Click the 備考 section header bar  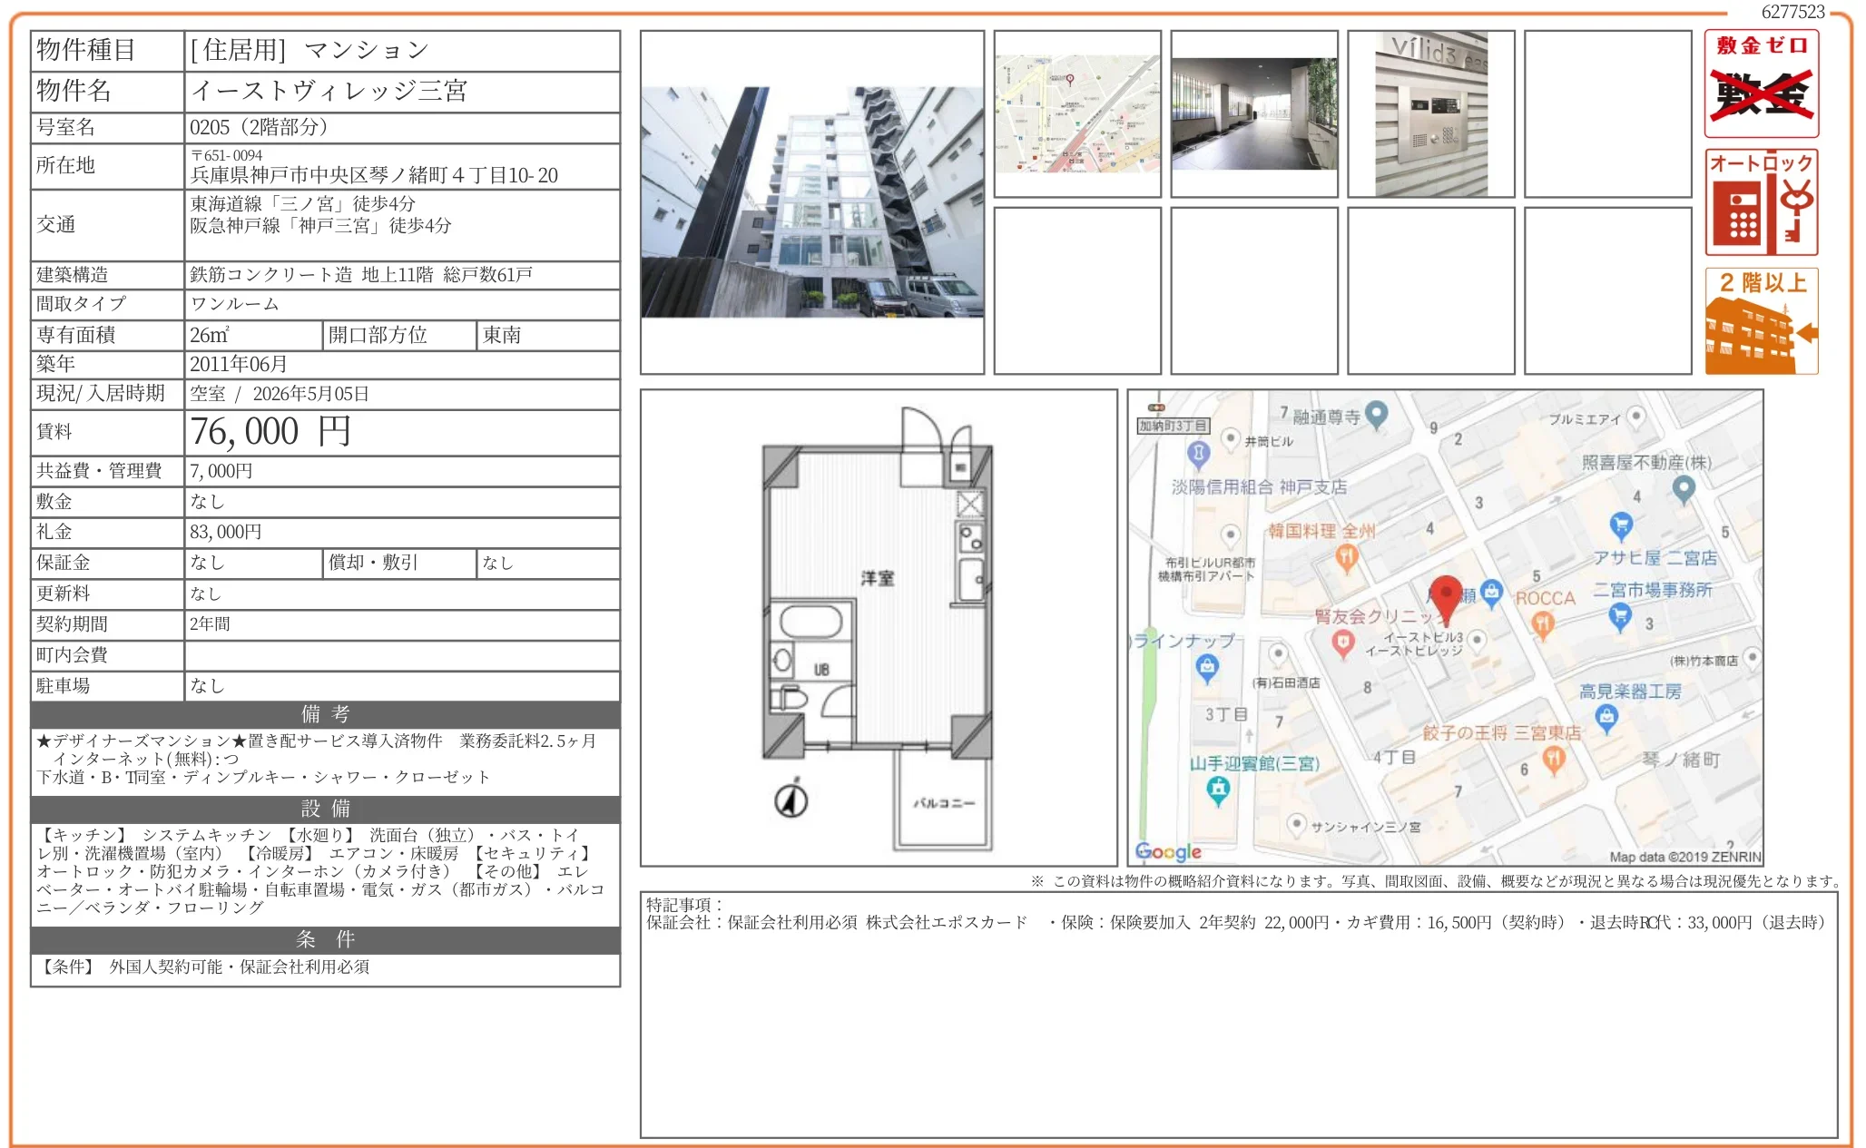click(x=325, y=714)
